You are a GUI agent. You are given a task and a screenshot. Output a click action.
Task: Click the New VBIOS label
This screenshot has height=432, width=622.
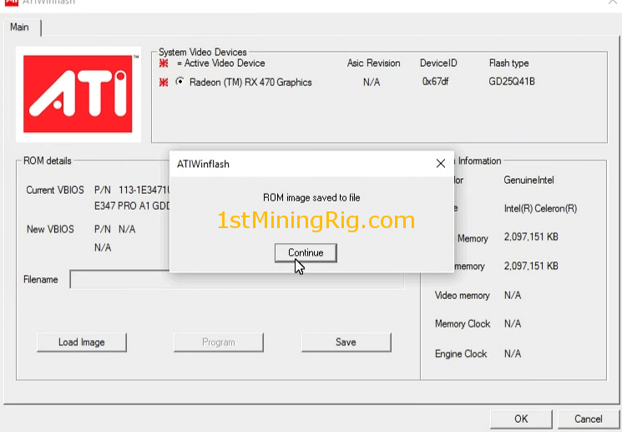coord(50,229)
